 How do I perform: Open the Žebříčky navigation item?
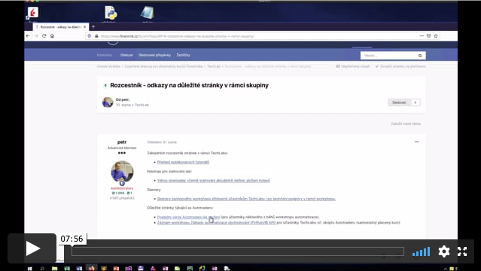(x=183, y=55)
